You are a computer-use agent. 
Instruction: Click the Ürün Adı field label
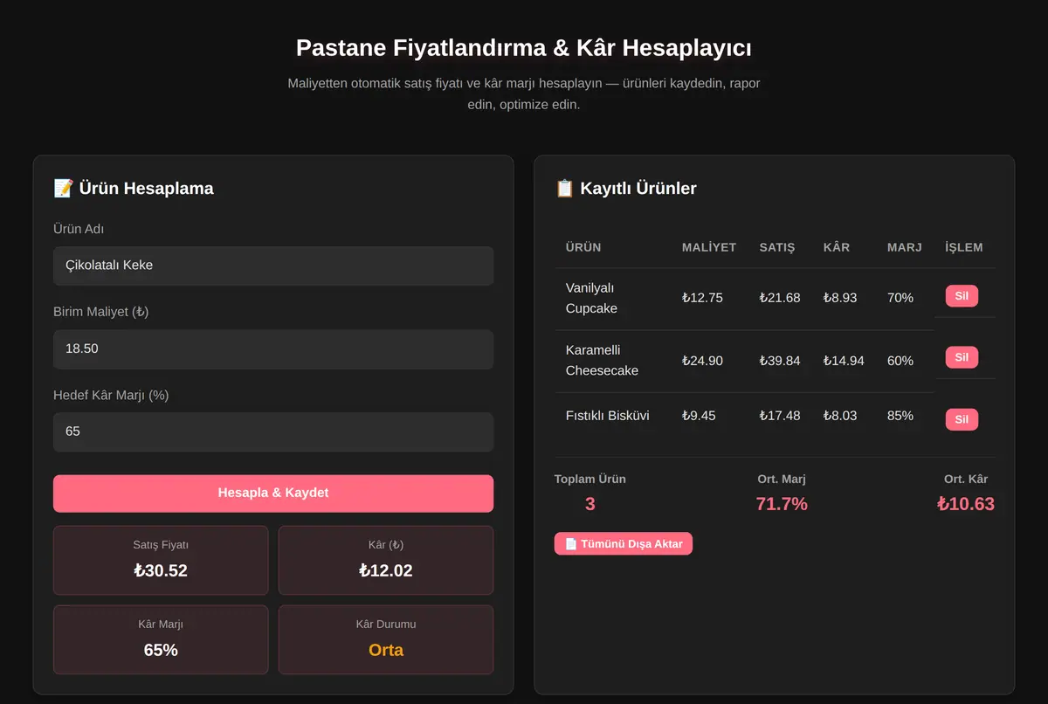(79, 229)
